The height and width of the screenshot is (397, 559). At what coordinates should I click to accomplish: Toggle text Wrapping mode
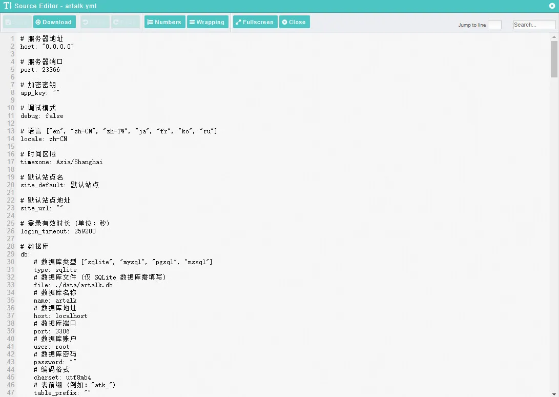point(208,22)
